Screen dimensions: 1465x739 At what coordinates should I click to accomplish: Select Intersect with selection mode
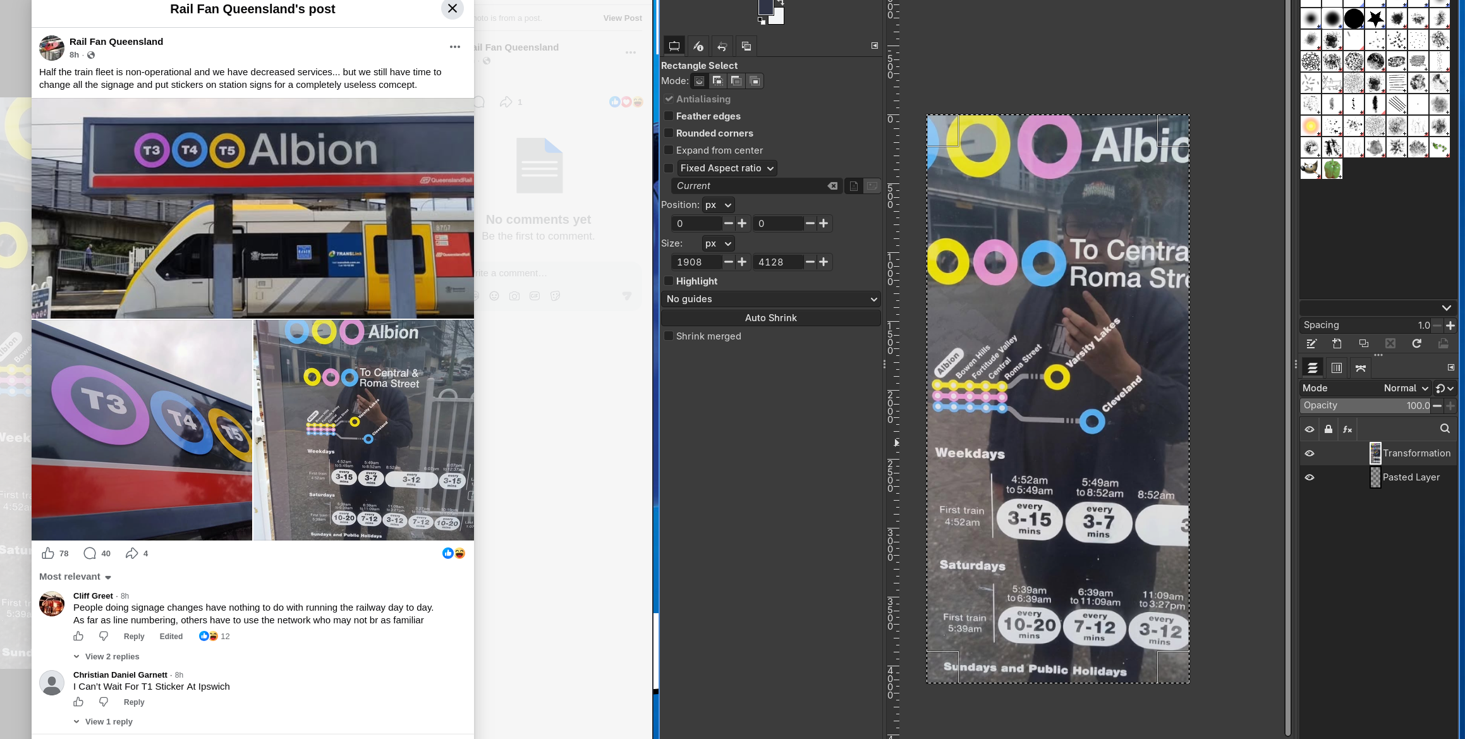(x=755, y=81)
